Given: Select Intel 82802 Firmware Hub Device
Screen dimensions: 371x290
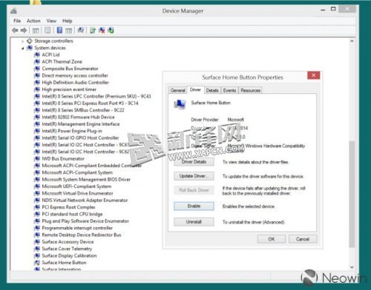Looking at the screenshot, I should 78,117.
